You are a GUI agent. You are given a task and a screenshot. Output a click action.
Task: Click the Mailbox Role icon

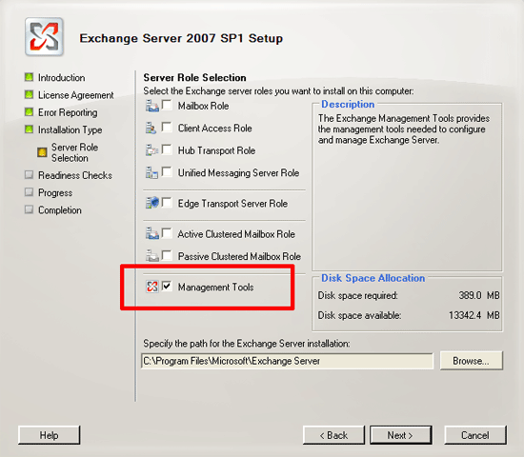(152, 106)
